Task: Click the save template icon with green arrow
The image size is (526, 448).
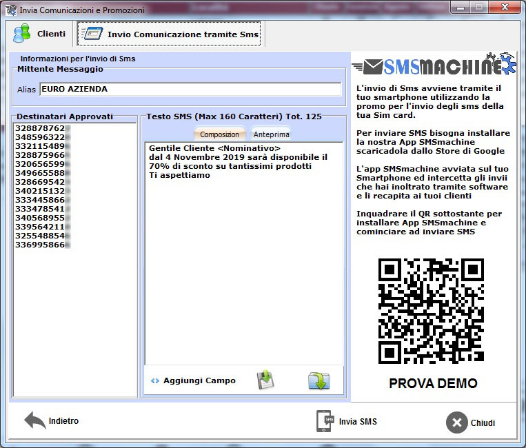Action: [265, 380]
